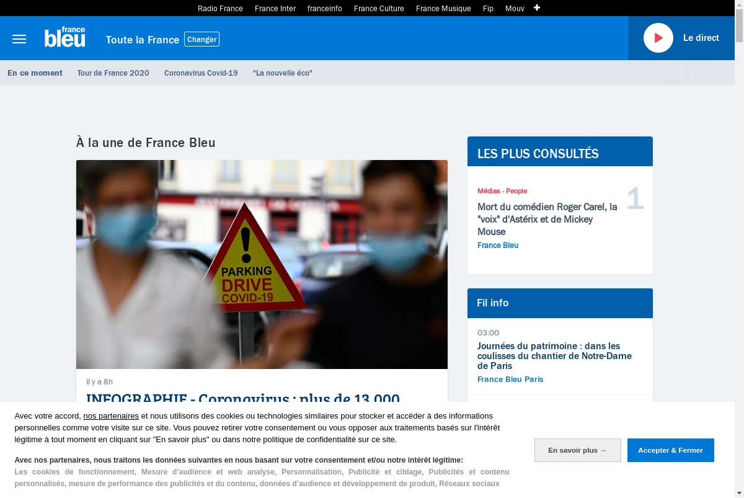Click 'Toute la France' label
The width and height of the screenshot is (744, 498).
[x=143, y=40]
